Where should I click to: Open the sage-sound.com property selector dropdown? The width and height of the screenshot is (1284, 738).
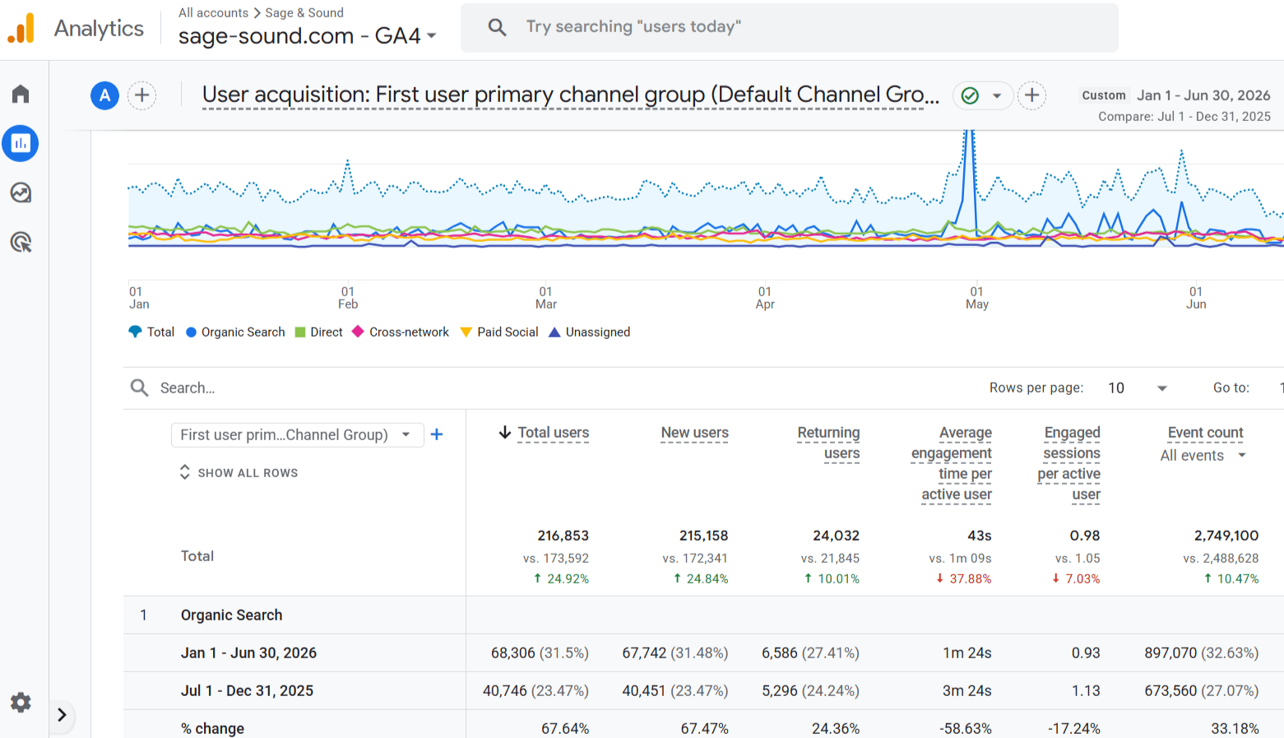[308, 36]
